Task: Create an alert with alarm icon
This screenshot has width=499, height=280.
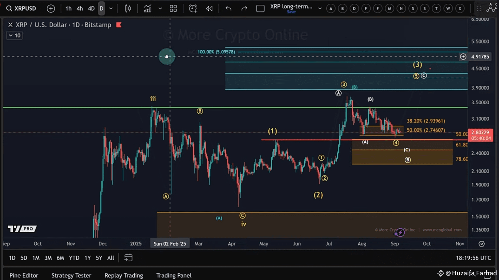Action: (193, 9)
